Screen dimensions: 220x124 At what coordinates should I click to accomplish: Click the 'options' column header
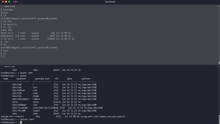pyautogui.click(x=86, y=79)
